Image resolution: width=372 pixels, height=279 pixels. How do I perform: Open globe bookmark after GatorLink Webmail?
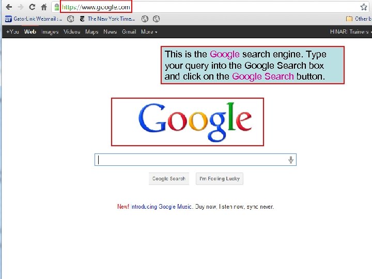(x=70, y=19)
